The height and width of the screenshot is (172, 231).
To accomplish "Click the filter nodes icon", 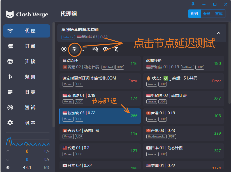I will [116, 49].
